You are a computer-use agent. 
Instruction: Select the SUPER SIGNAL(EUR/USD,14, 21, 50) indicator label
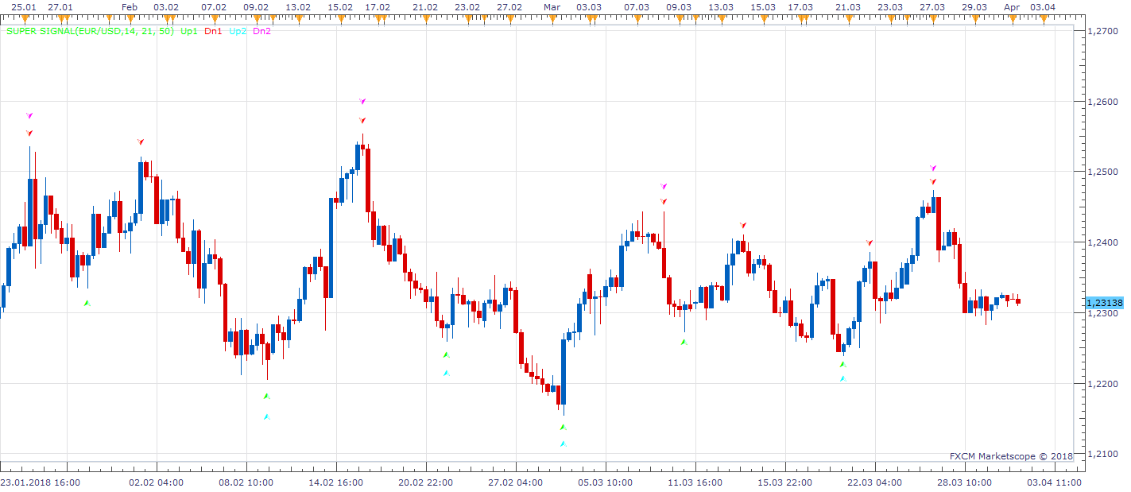click(x=90, y=32)
